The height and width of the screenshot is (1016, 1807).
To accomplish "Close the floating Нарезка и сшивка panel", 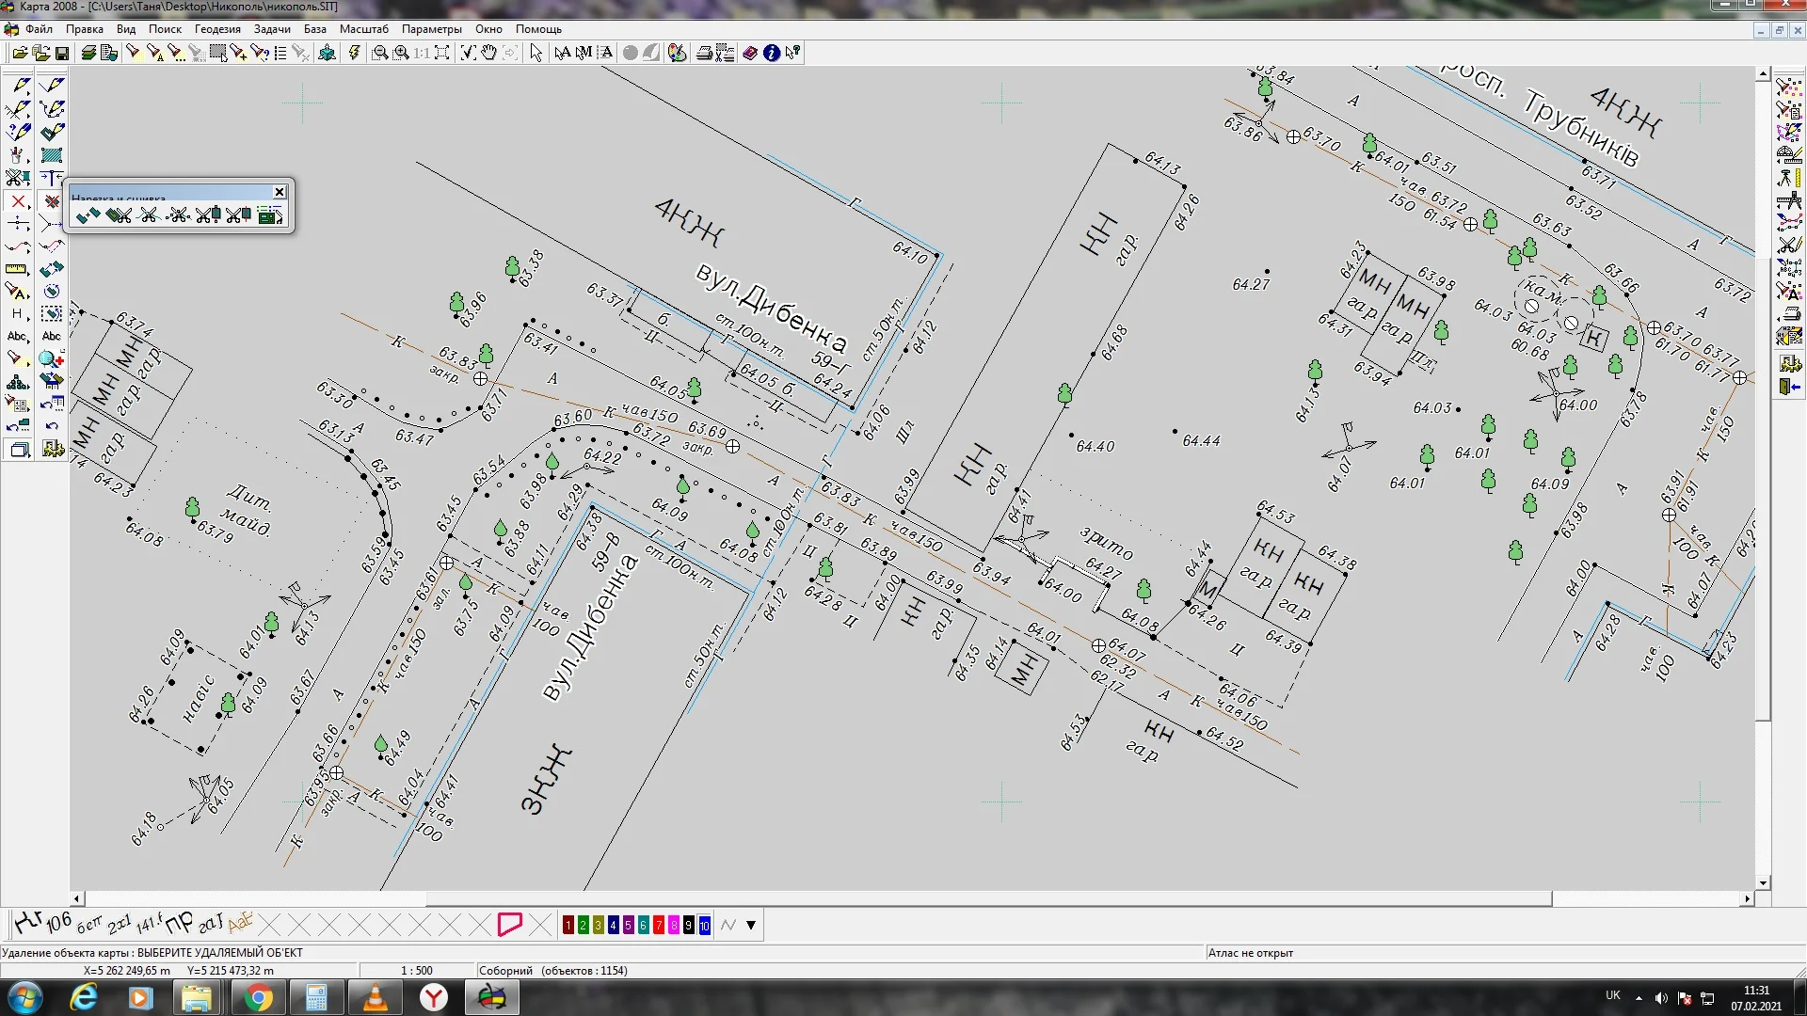I will 280,192.
